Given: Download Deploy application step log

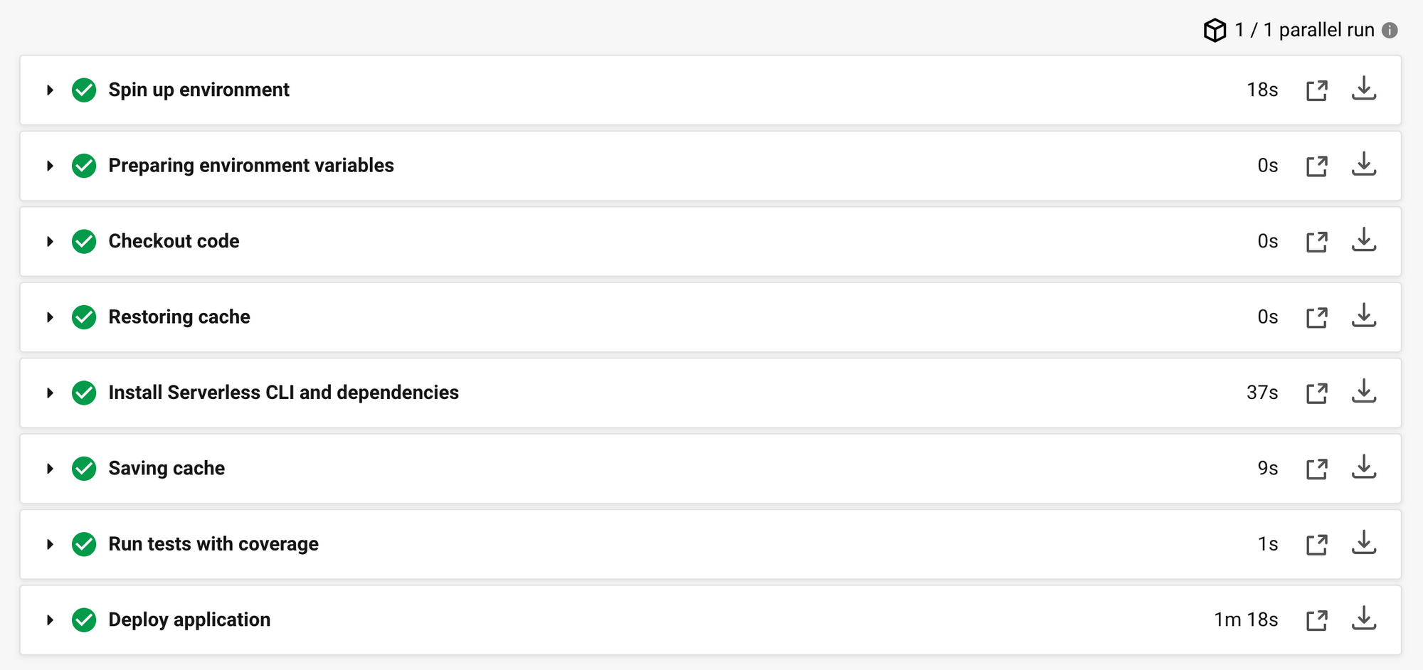Looking at the screenshot, I should click(1364, 619).
